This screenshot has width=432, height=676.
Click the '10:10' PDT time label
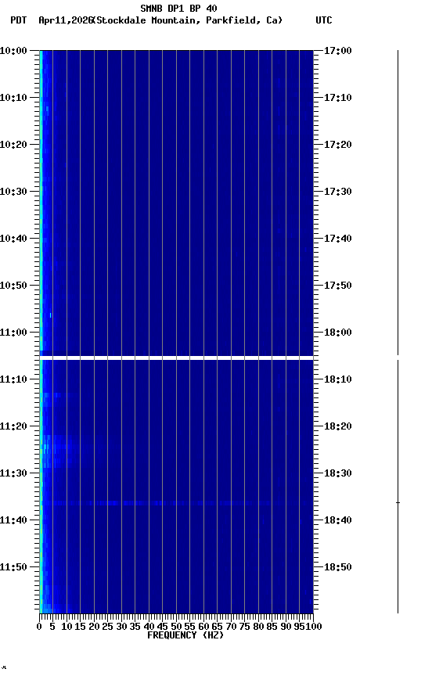coord(13,98)
